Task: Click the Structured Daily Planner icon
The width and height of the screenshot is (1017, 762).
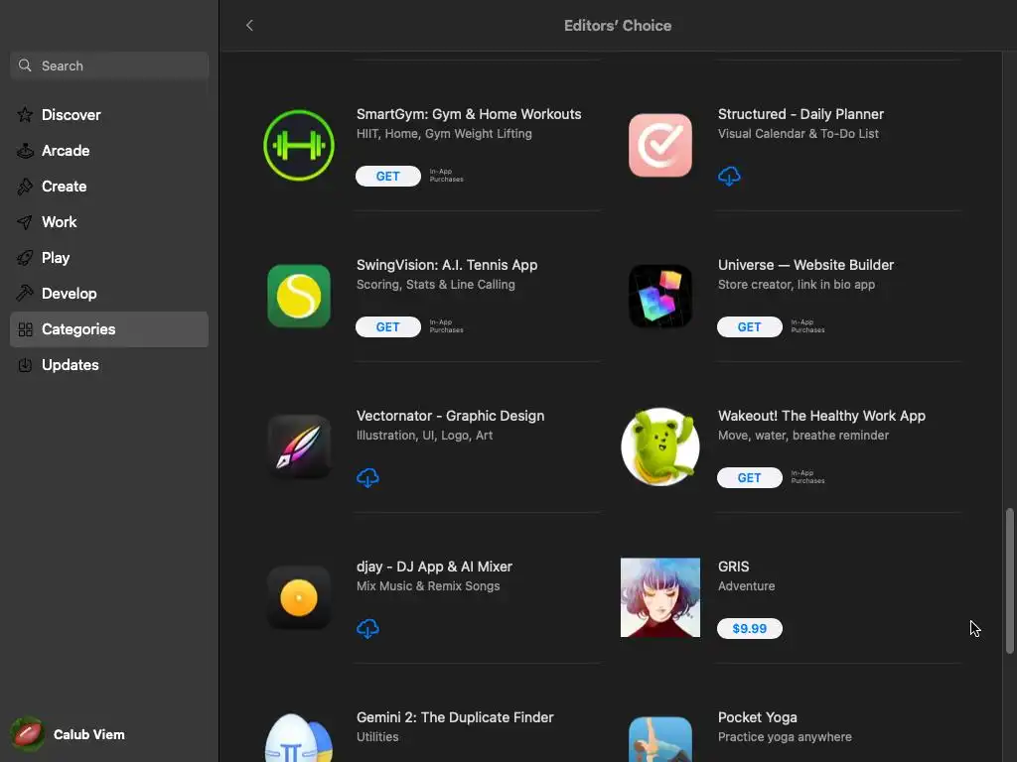Action: coord(660,145)
